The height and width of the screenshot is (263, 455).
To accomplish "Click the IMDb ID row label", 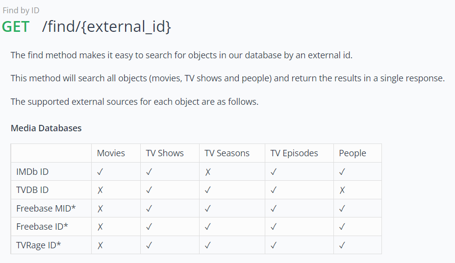I will 32,172.
